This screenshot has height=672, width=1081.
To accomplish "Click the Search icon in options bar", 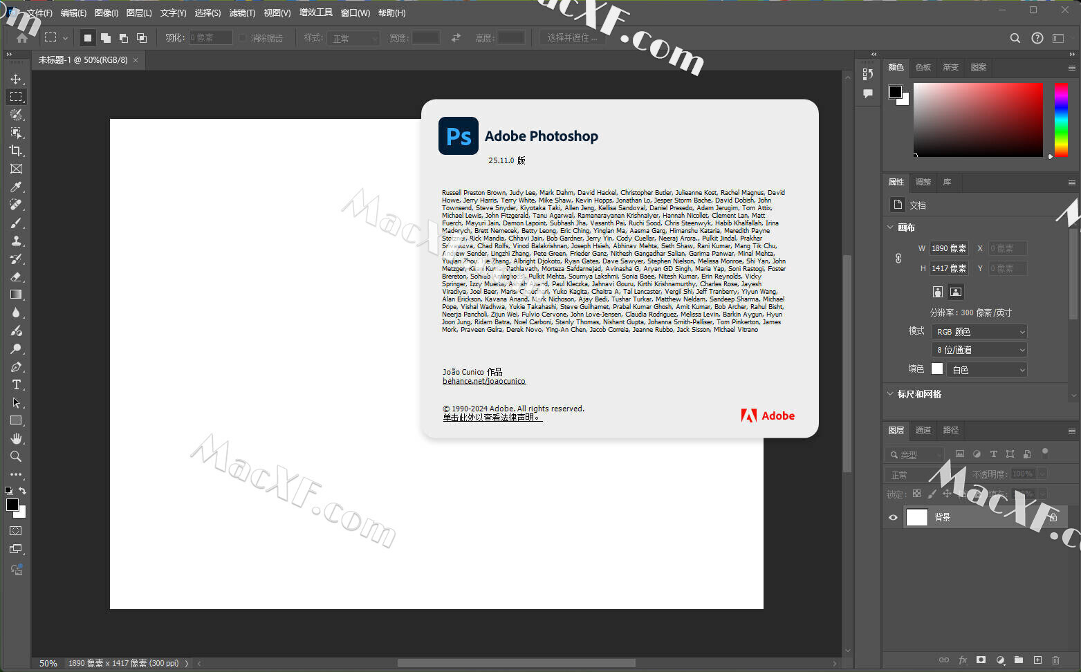I will click(1015, 38).
